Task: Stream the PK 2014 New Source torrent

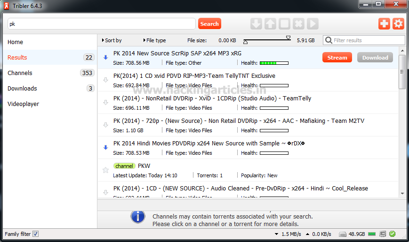Action: pos(337,57)
